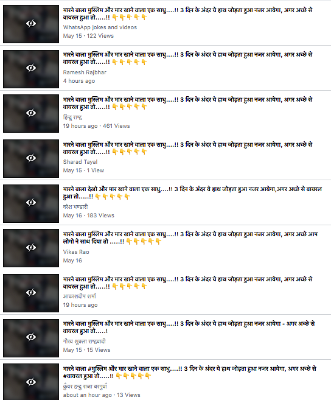
Task: Open WhatsApp jokes and videos page
Action: click(100, 27)
